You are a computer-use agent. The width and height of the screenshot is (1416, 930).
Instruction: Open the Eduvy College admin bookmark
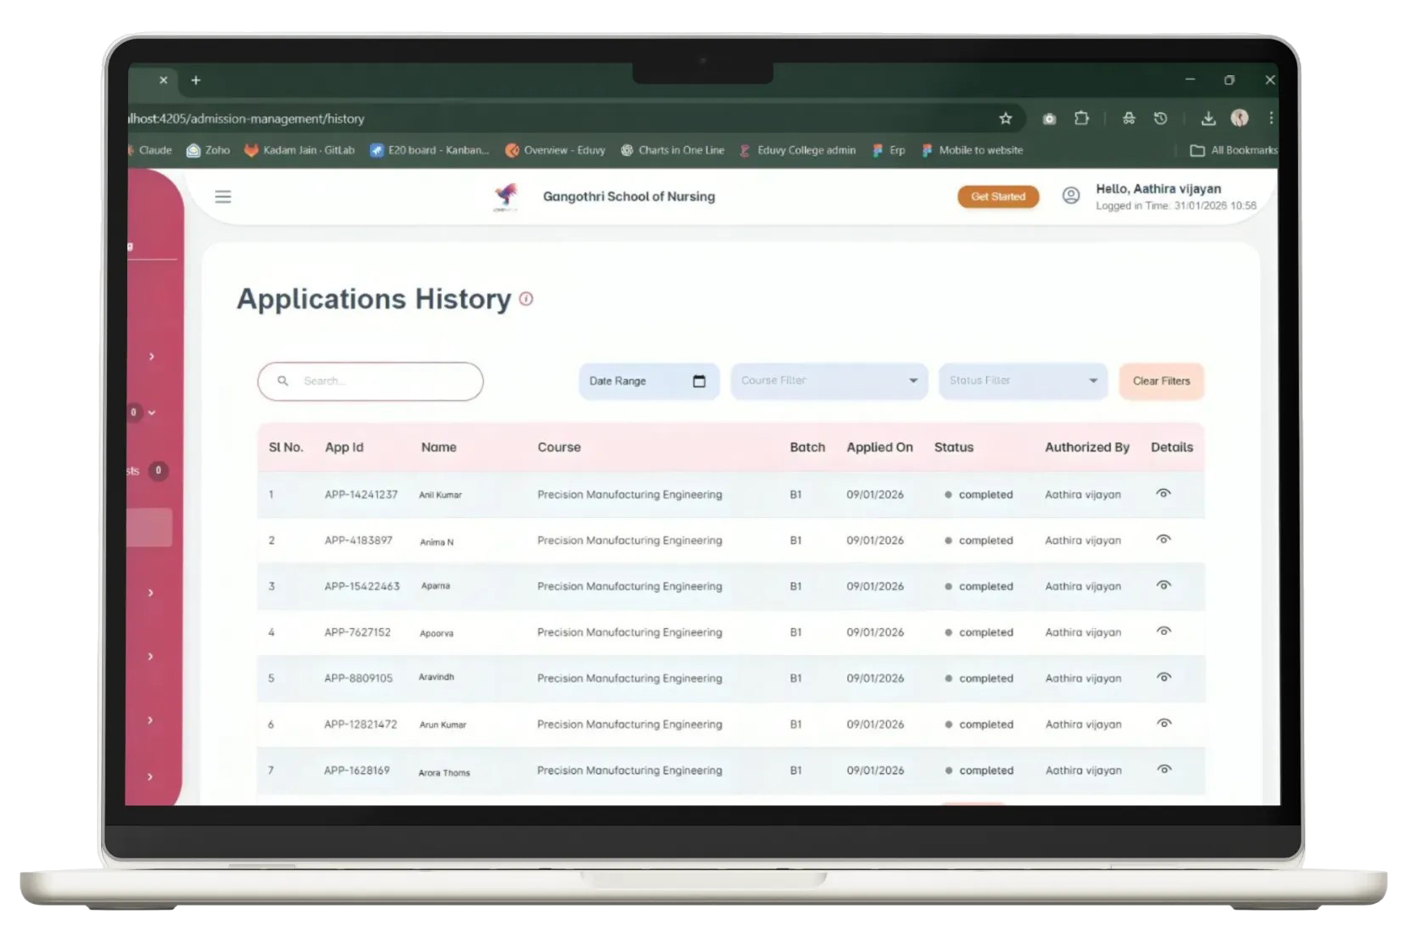point(797,150)
